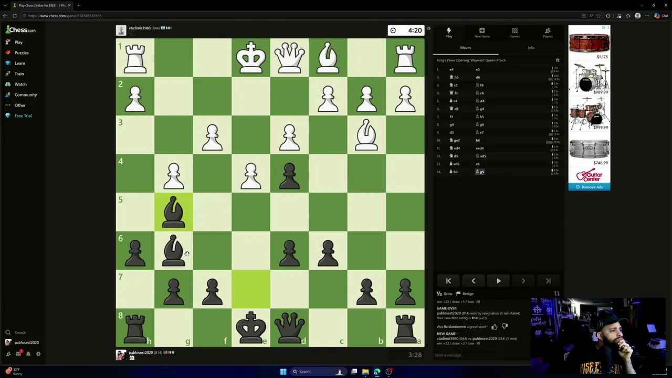
Task: Autoplay the moves with play button
Action: 498,281
